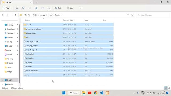
Task: Click the navigation pane scrollbar
Action: click(20, 54)
